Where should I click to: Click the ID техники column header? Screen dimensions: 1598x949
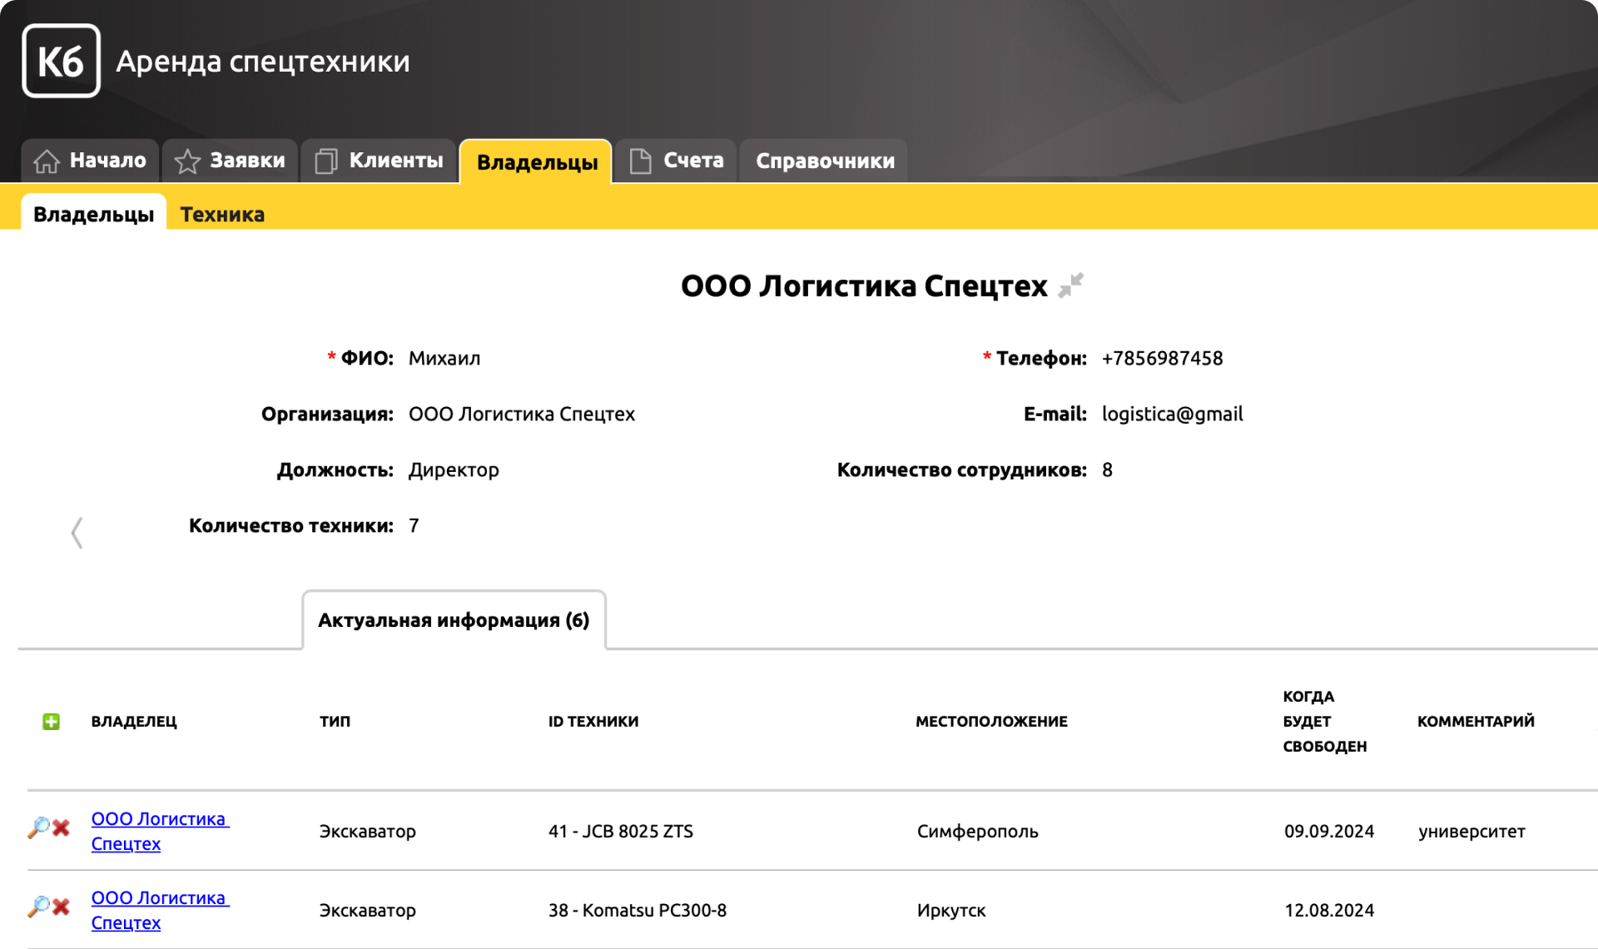click(593, 721)
